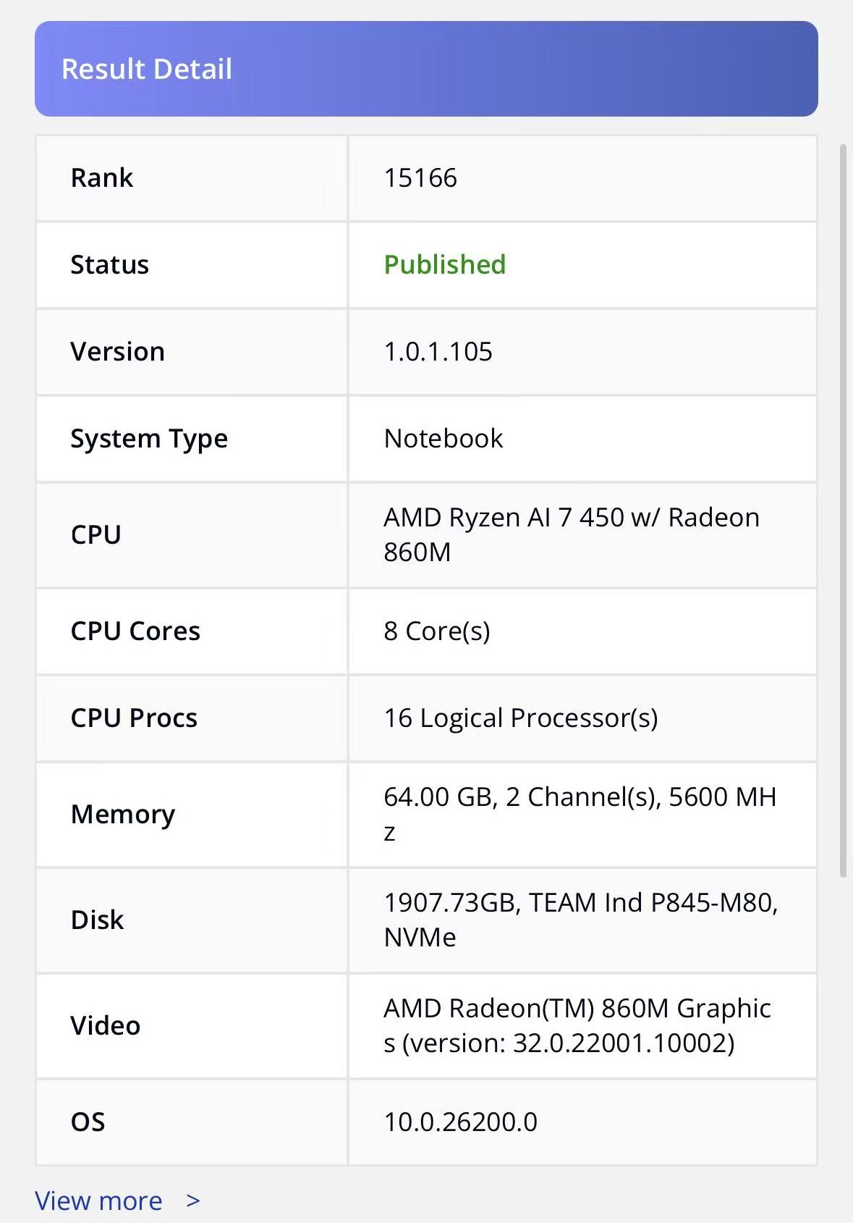Click the rank value 15166
This screenshot has height=1223, width=853.
[420, 178]
